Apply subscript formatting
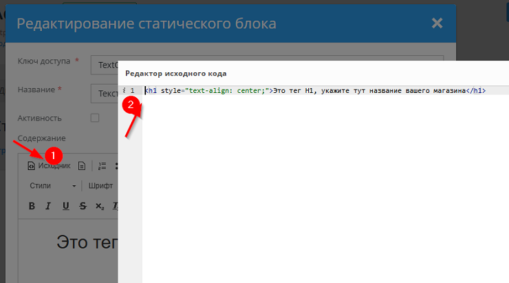The width and height of the screenshot is (509, 283). click(100, 206)
